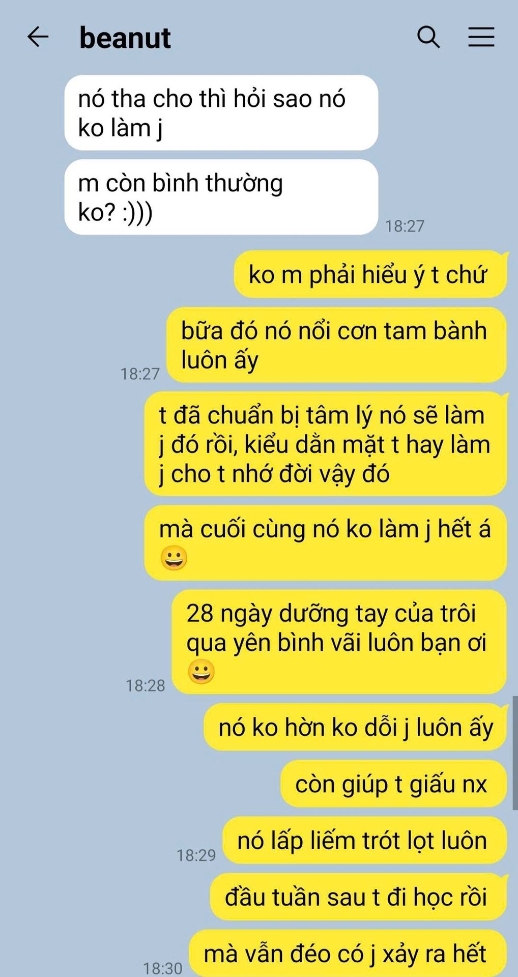Screen dimensions: 518x977
Task: Tap the beanut chat title
Action: click(125, 38)
